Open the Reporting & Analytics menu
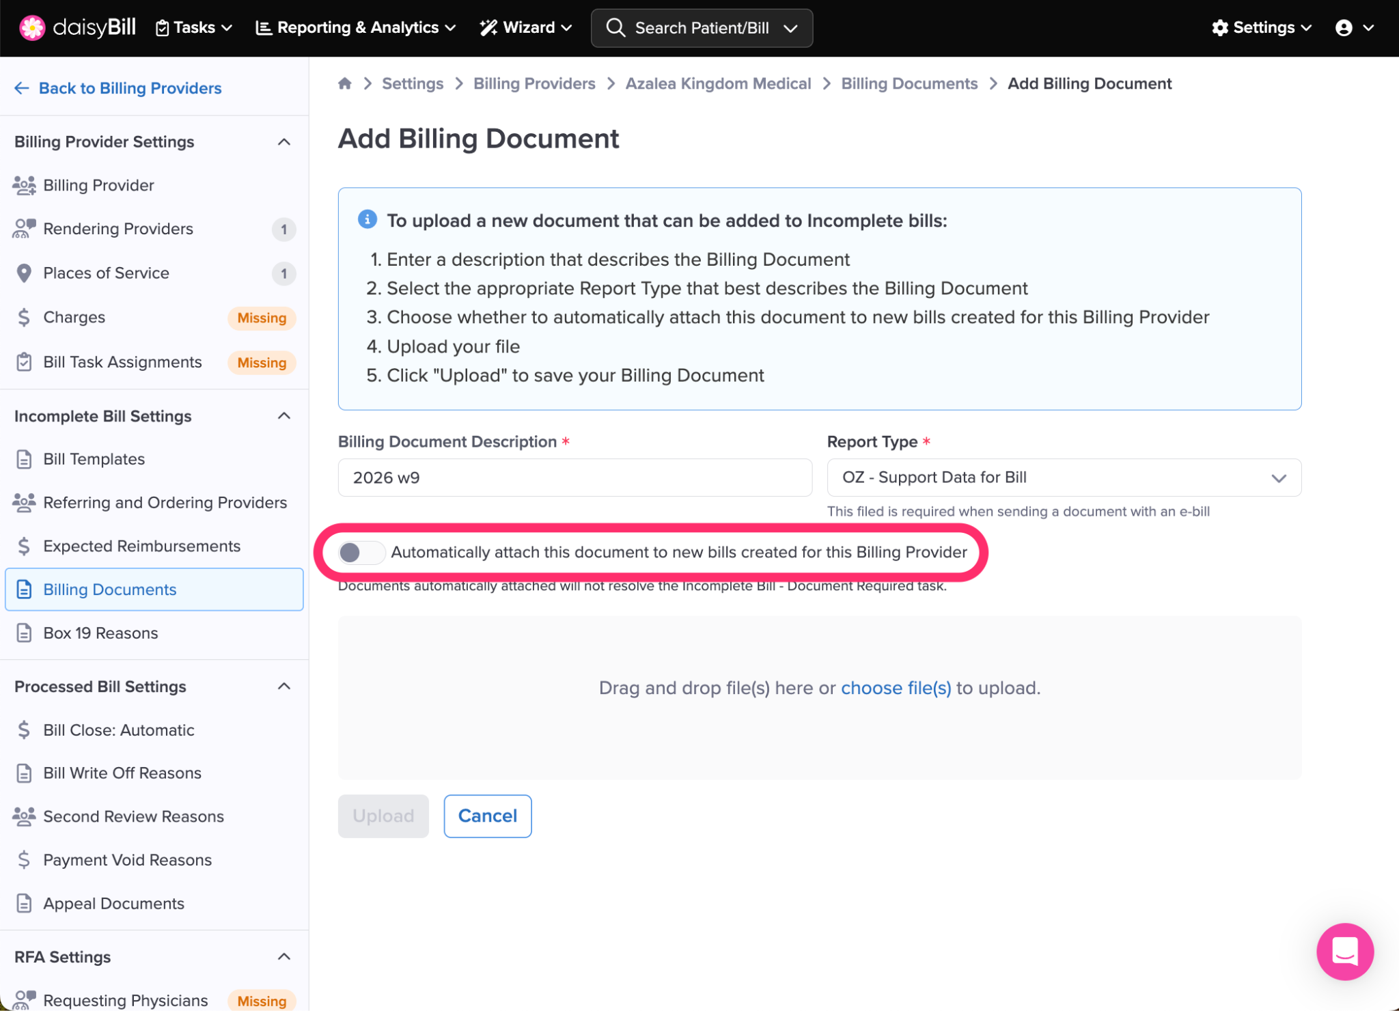1399x1011 pixels. pyautogui.click(x=356, y=27)
